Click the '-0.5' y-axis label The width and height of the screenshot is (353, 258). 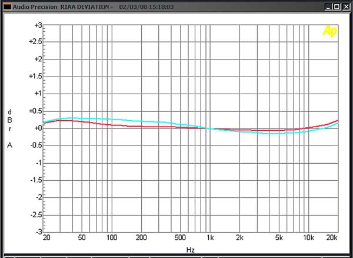tap(36, 145)
